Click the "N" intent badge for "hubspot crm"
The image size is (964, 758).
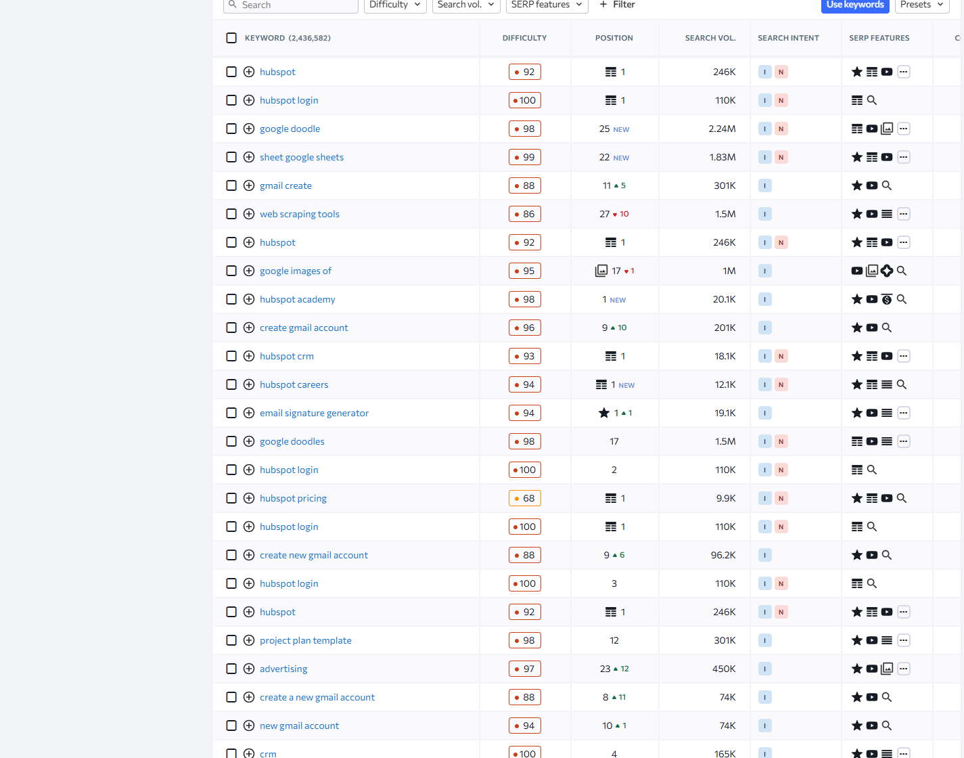click(x=781, y=356)
